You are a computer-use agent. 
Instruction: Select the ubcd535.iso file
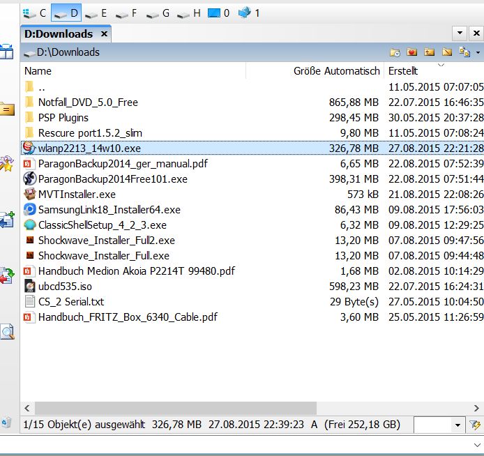tap(65, 286)
